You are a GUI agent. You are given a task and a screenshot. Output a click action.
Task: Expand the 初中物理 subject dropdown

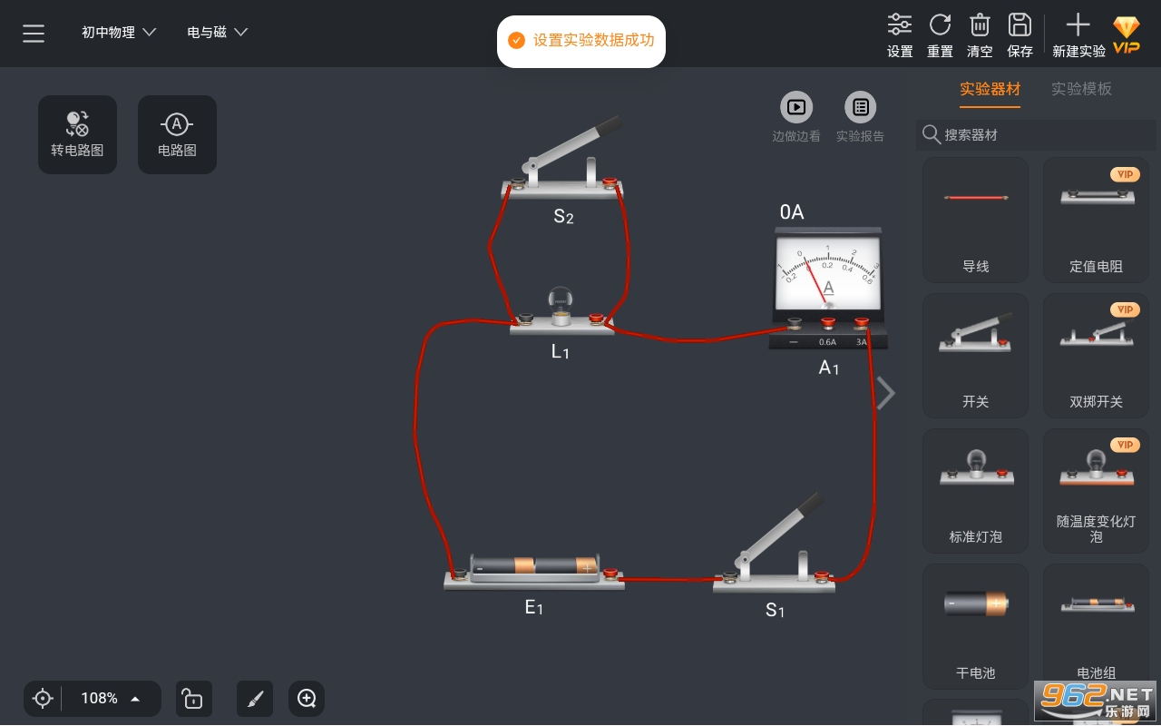pos(119,32)
